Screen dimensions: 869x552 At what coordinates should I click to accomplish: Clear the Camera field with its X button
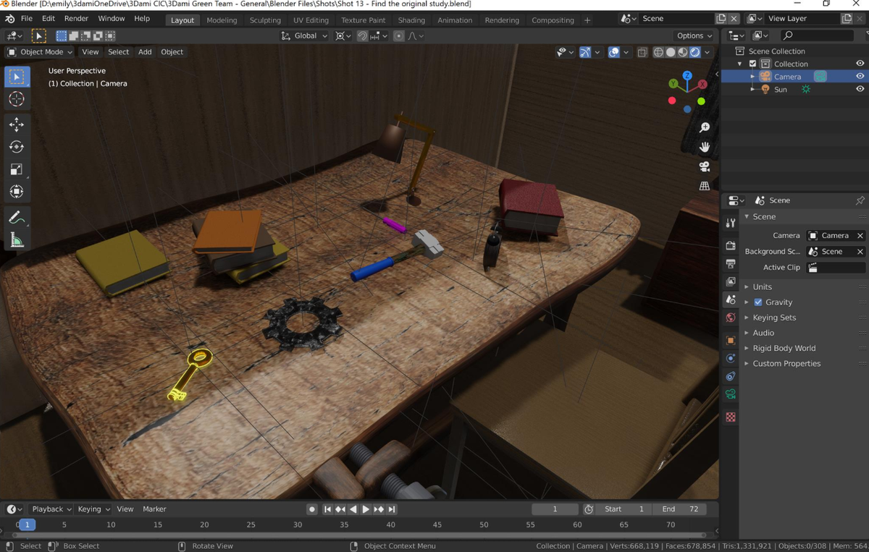click(x=860, y=236)
